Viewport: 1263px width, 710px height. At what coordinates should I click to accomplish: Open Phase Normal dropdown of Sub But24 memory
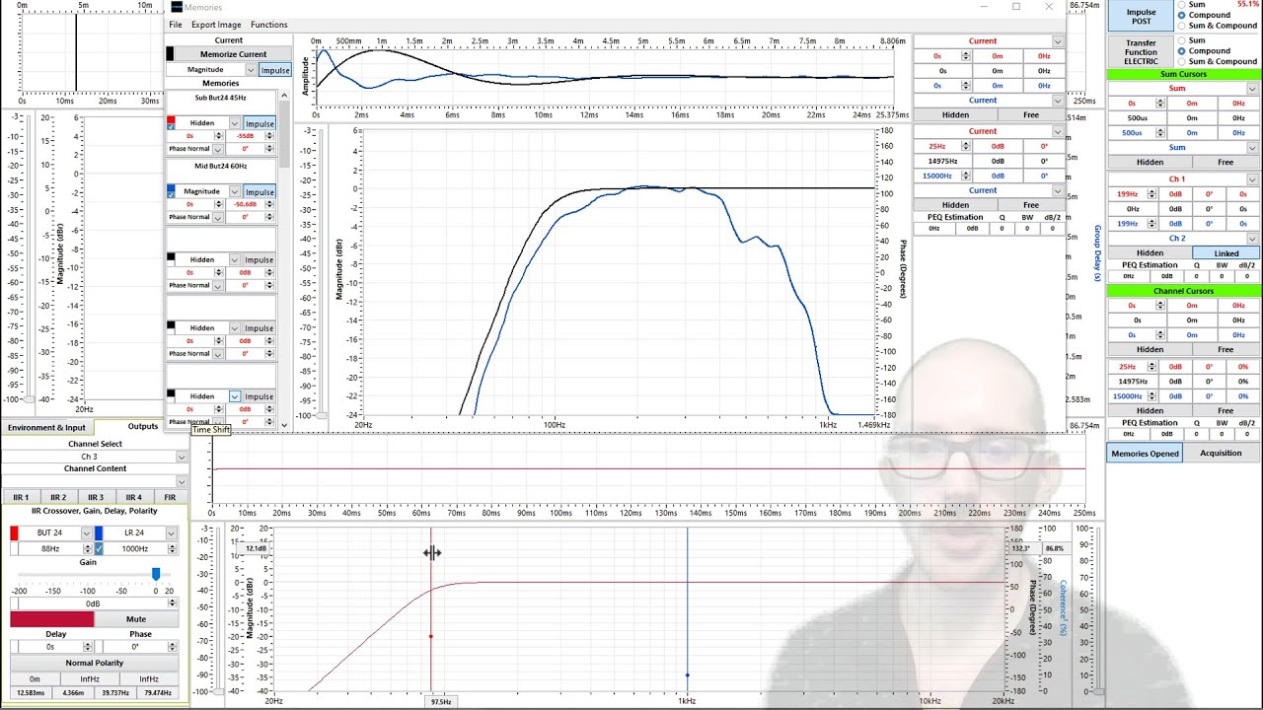click(x=217, y=149)
